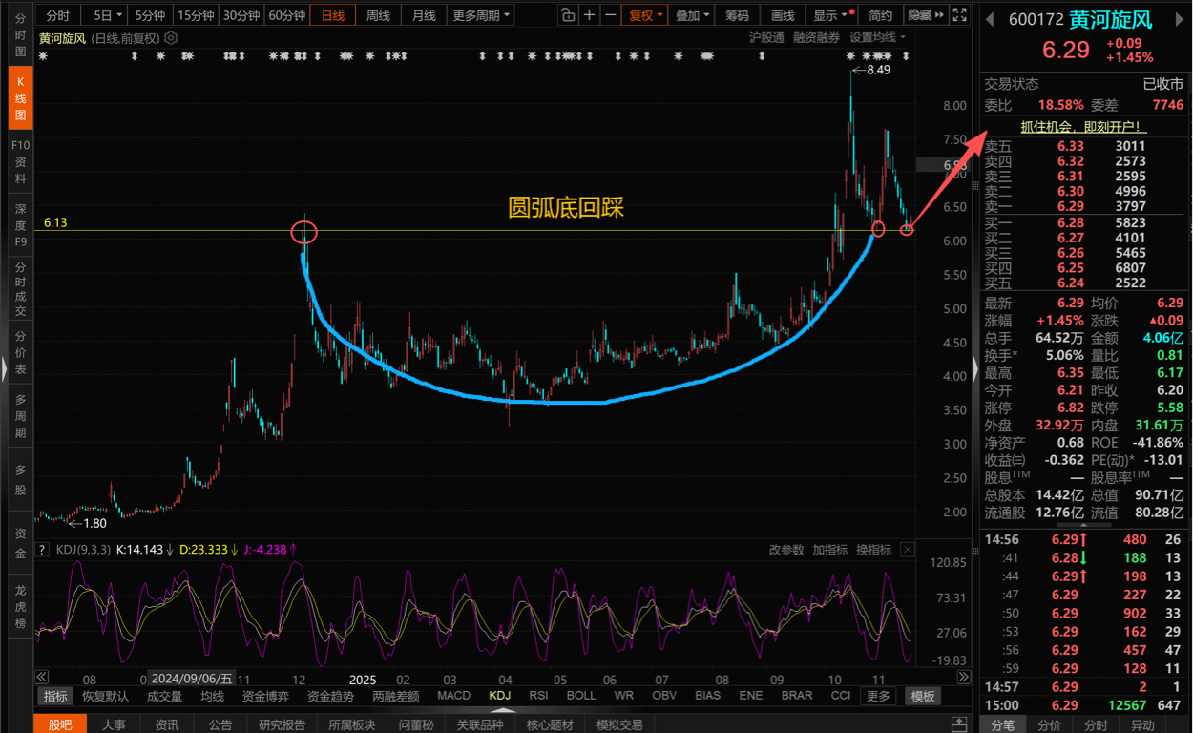Open 龙虎榜 in sidebar
The height and width of the screenshot is (733, 1193).
coord(20,607)
